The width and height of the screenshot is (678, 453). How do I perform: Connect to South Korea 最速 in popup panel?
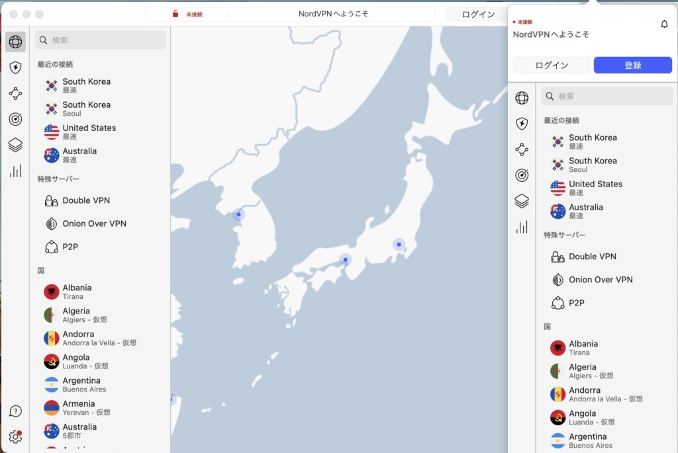pyautogui.click(x=606, y=142)
